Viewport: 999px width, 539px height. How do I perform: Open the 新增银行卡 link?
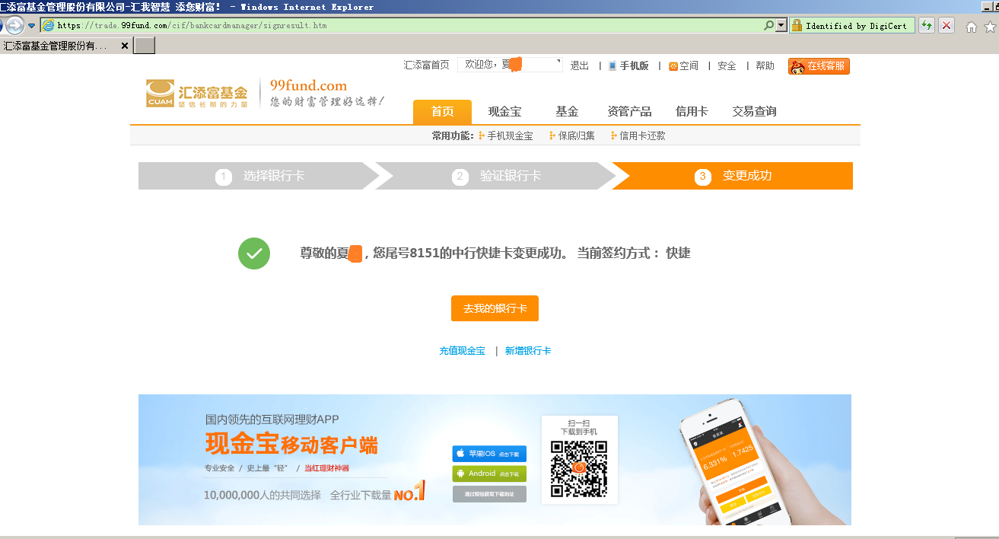(x=528, y=351)
